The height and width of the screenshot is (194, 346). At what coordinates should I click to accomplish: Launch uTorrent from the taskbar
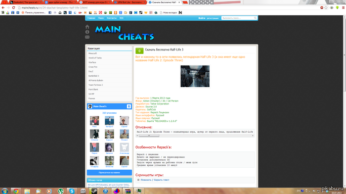(60, 191)
